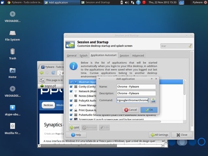Open the Home folder desktop icon

tap(12, 70)
